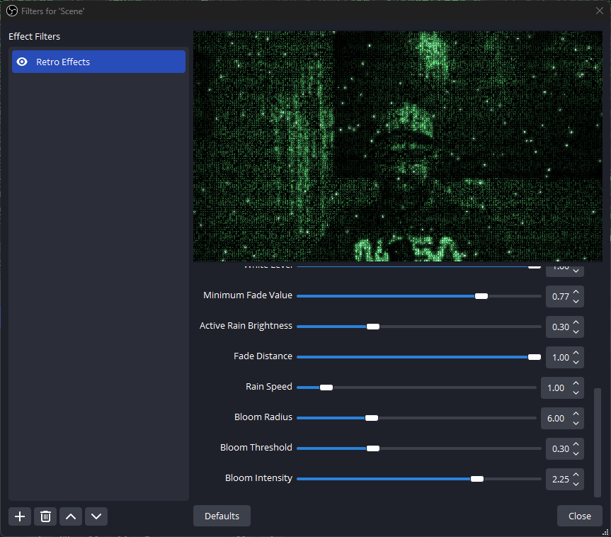Click the filter preview image

click(398, 146)
